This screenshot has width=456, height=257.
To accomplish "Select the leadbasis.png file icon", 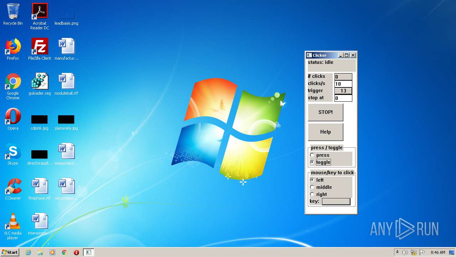I will pos(66,14).
